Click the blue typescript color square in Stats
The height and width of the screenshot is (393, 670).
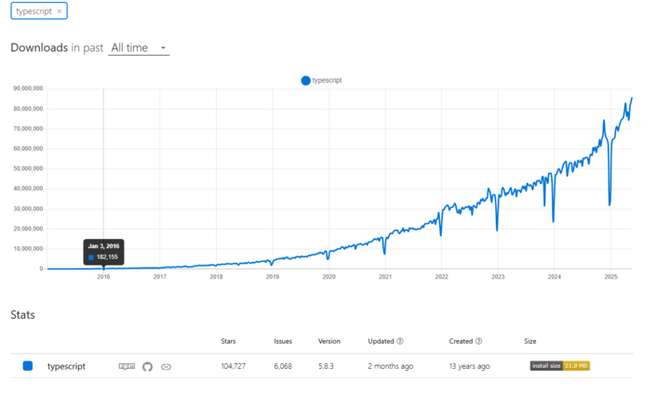(x=28, y=366)
